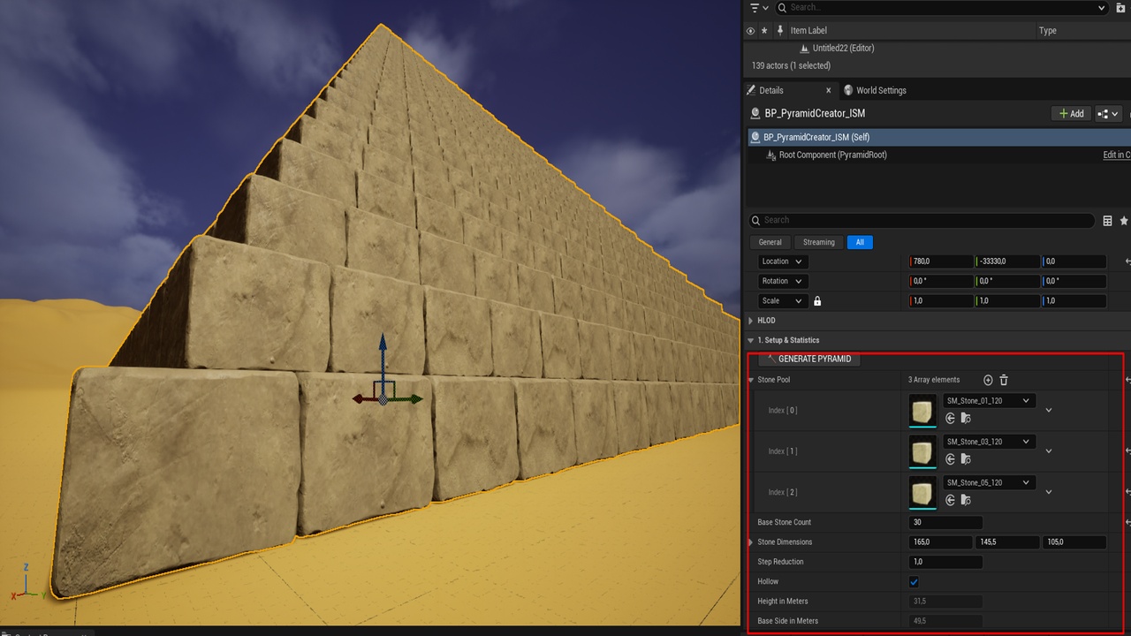Click the Add component button
This screenshot has height=636, width=1131.
pyautogui.click(x=1071, y=113)
